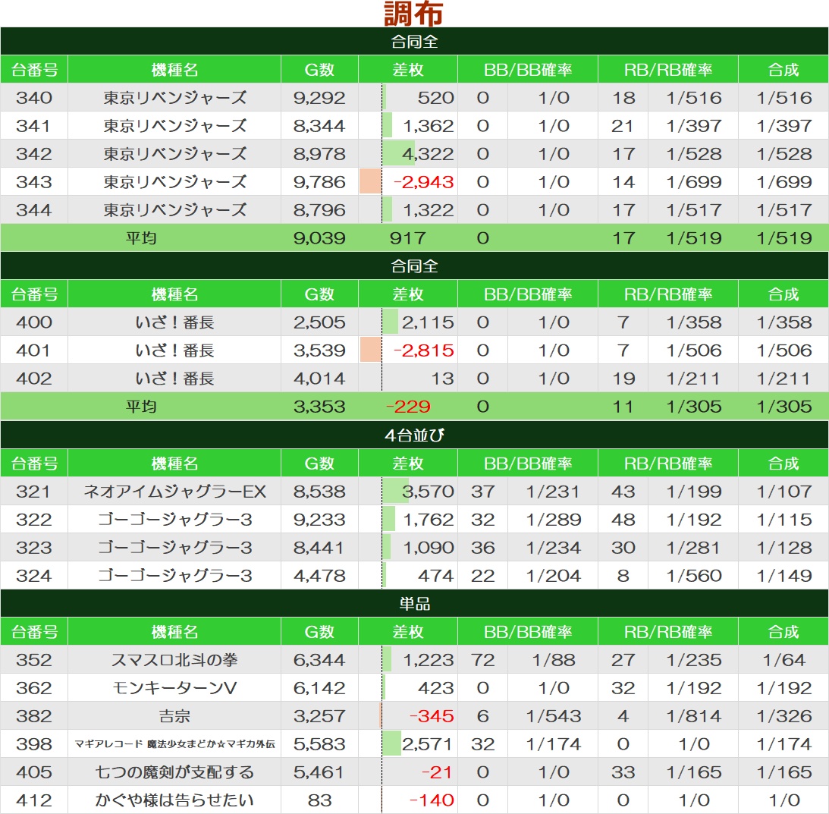829x814 pixels.
Task: Select G数 8,441 for machine 323
Action: (319, 548)
